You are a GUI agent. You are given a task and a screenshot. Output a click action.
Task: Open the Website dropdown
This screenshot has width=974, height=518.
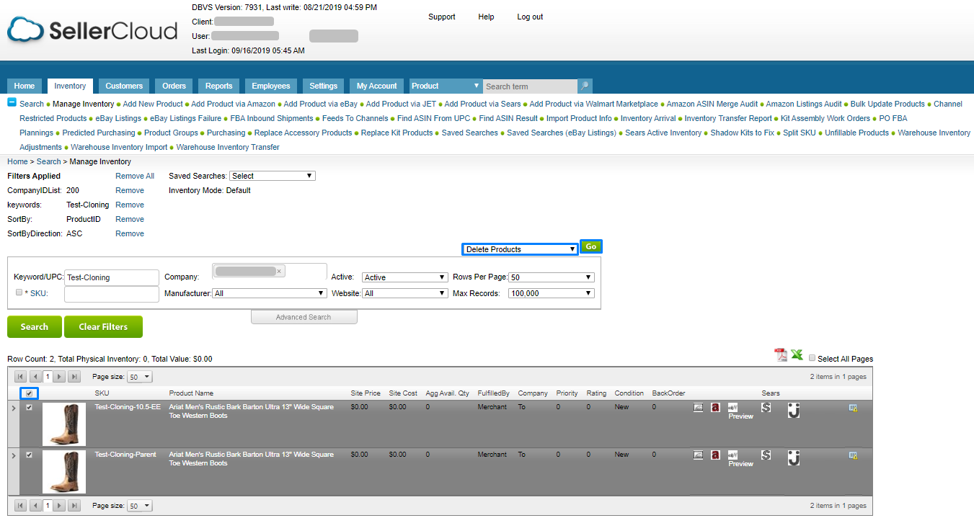click(x=405, y=293)
